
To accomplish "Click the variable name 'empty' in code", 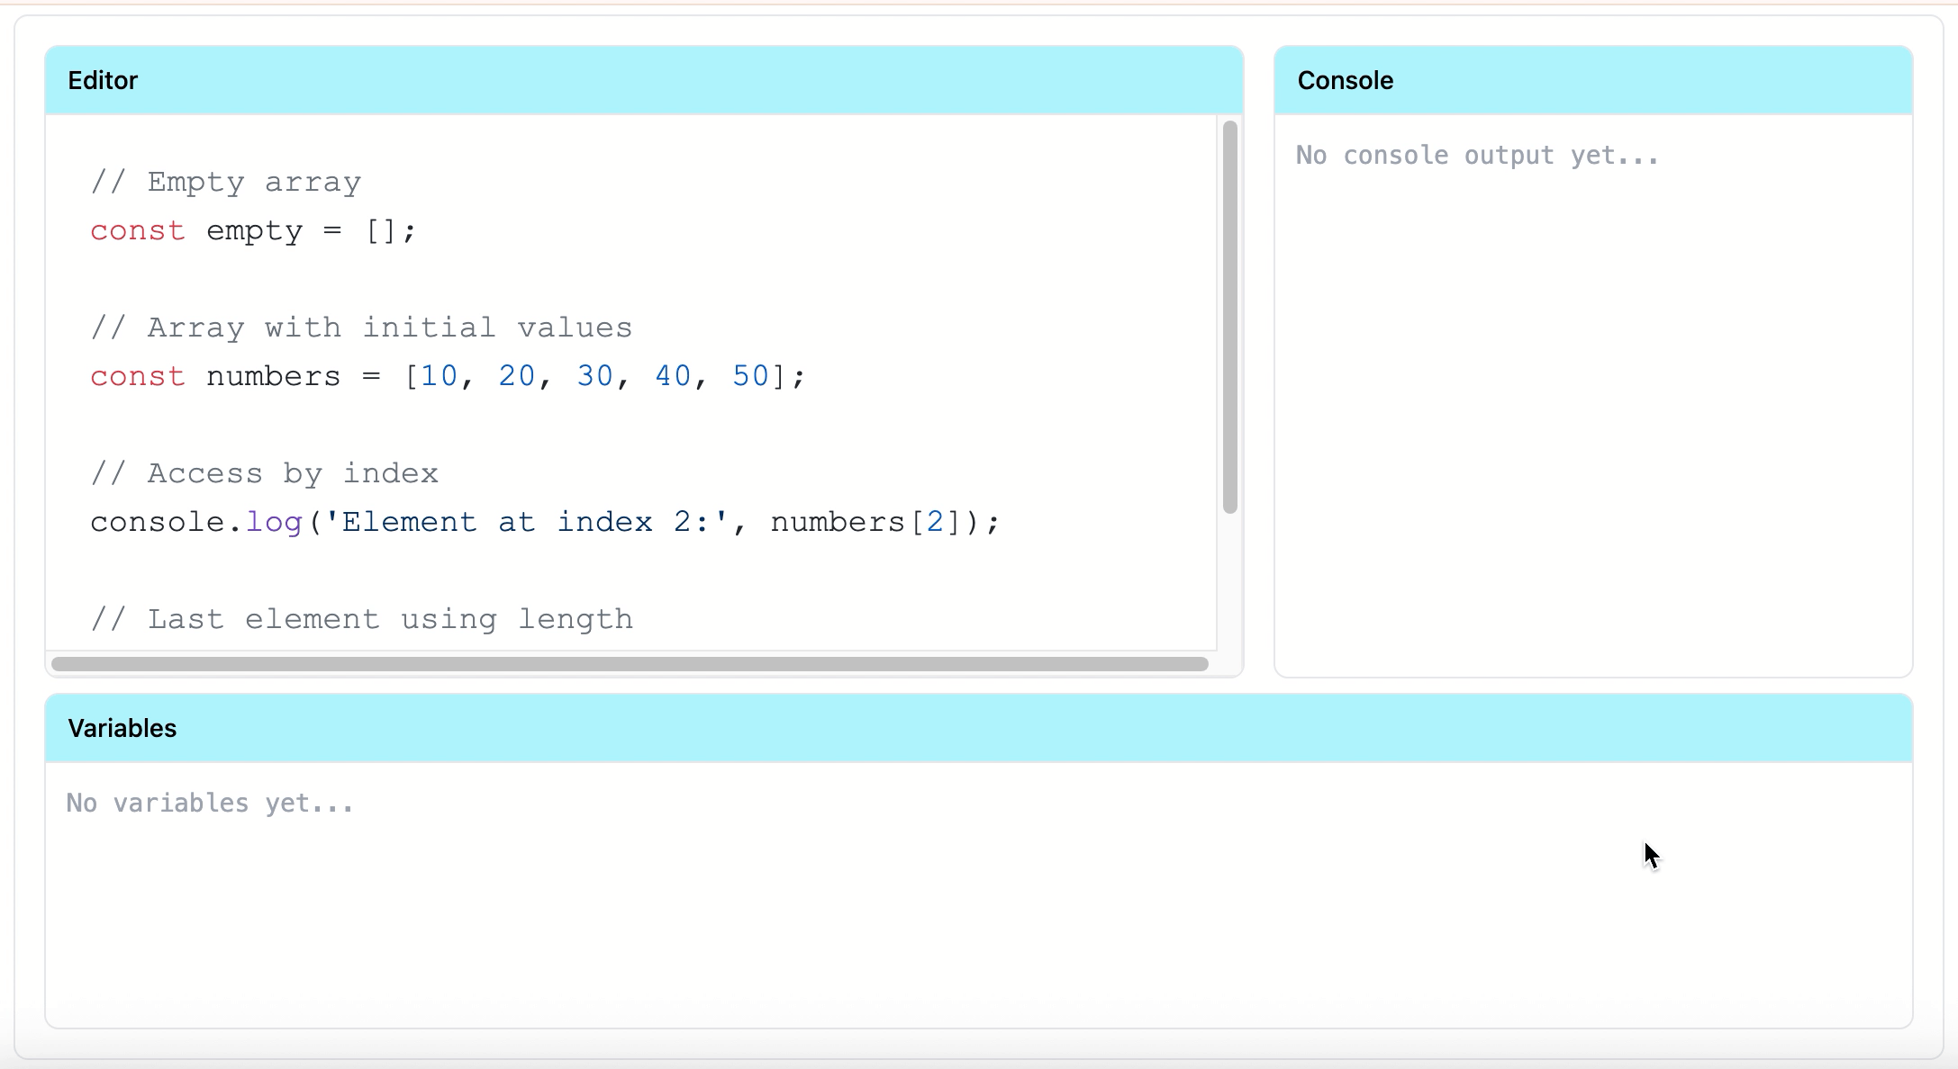I will click(x=254, y=231).
